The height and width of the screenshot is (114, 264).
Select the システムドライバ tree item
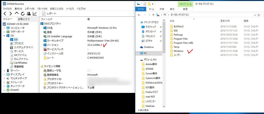[23, 47]
